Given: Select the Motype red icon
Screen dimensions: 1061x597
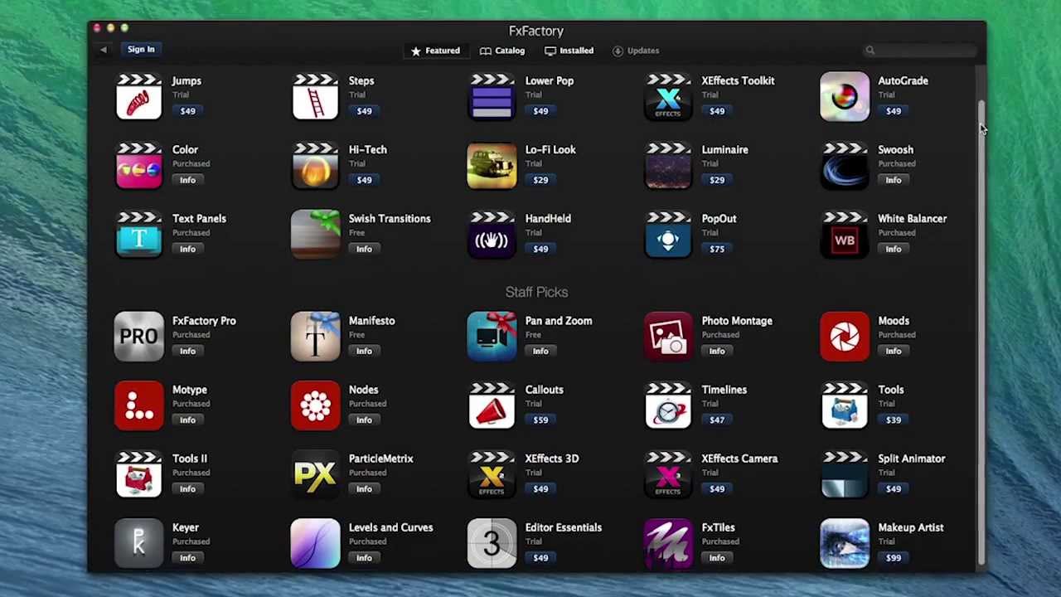Looking at the screenshot, I should [138, 405].
